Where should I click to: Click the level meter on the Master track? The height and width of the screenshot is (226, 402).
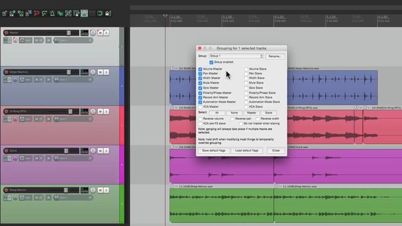tap(84, 33)
